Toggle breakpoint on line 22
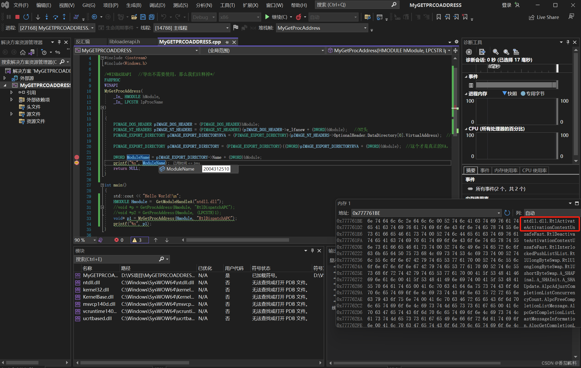Viewport: 581px width, 368px height. pyautogui.click(x=77, y=157)
